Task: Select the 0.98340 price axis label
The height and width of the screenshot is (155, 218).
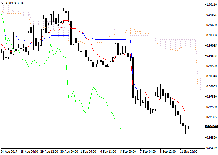Action: click(x=211, y=76)
